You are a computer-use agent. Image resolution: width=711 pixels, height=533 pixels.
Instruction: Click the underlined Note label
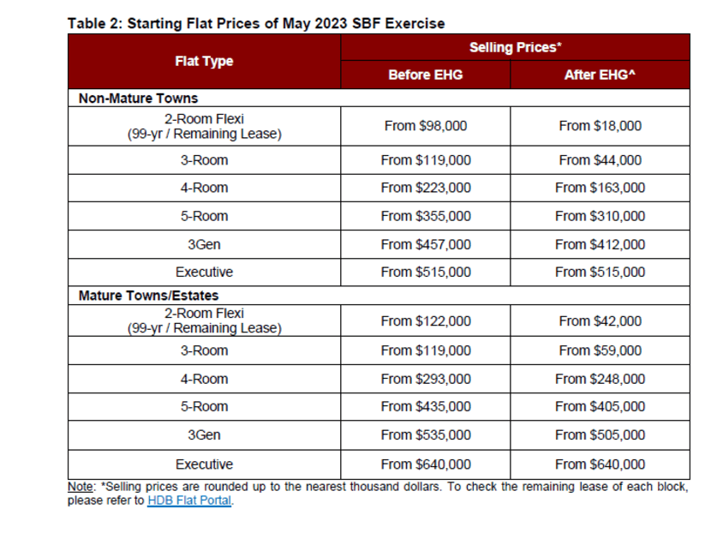coord(81,487)
